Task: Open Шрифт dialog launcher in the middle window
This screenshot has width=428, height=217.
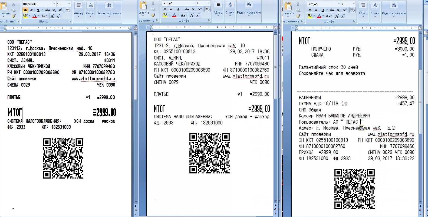Action: coord(209,20)
